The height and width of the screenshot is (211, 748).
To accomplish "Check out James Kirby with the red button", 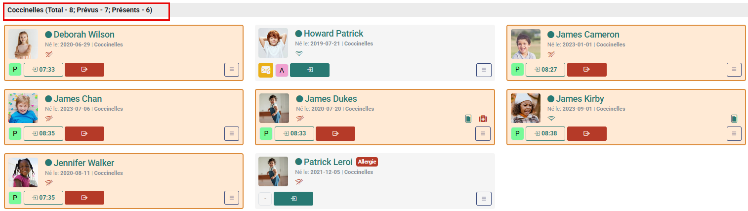I will pos(586,133).
